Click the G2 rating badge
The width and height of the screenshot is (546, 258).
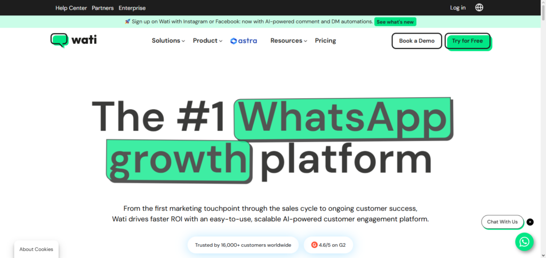328,245
